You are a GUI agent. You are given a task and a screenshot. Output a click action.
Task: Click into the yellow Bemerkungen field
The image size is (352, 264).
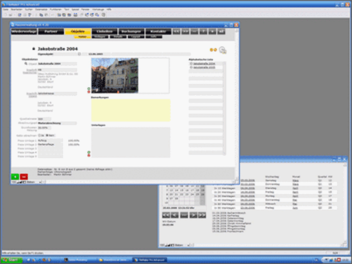[131, 111]
